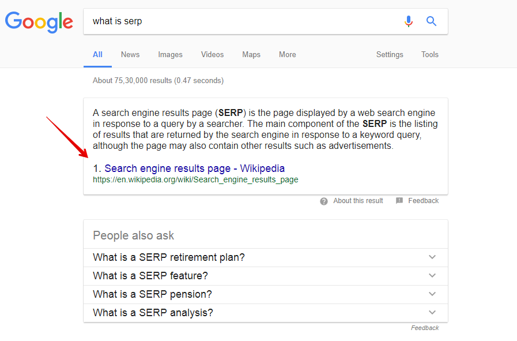
Task: Switch to the News tab
Action: pyautogui.click(x=130, y=54)
